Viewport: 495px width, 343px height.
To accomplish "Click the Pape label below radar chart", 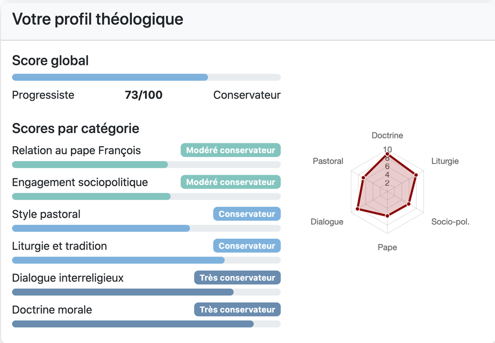I will click(x=387, y=248).
